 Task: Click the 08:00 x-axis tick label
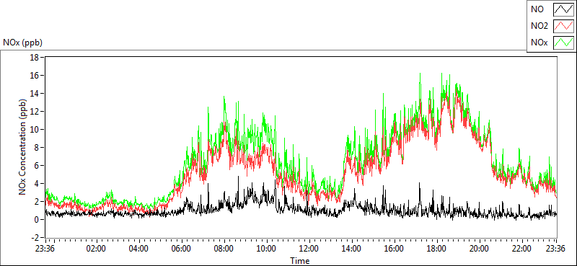224,248
